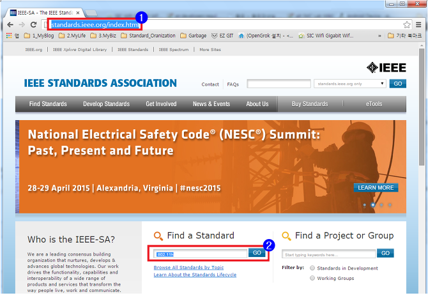The width and height of the screenshot is (428, 294).
Task: Select the Working Groups radio button
Action: [x=312, y=278]
